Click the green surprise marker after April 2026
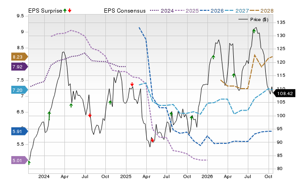Image resolution: width=301 pixels, height=179 pixels. (234, 75)
